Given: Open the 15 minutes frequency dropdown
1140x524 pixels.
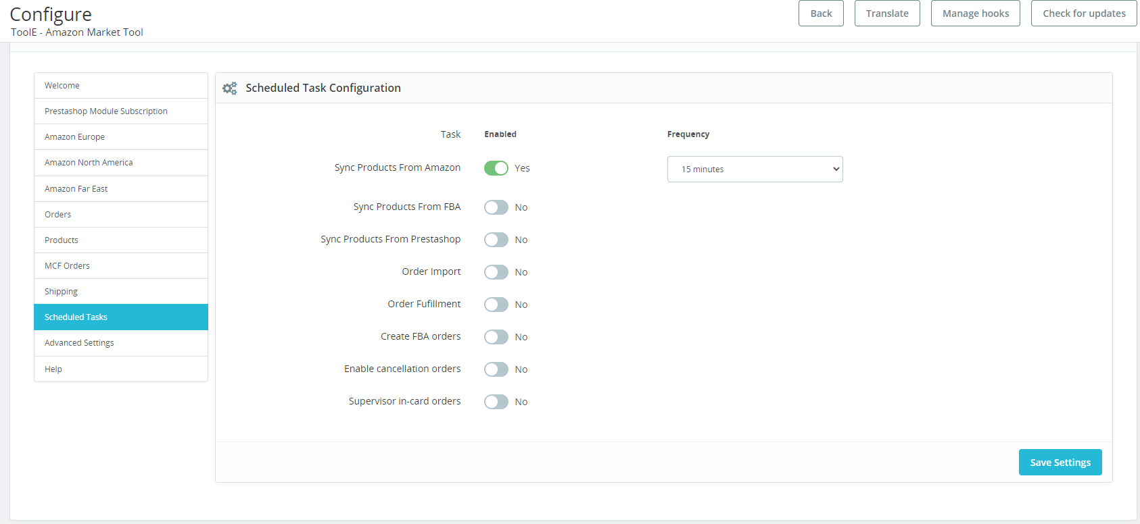Looking at the screenshot, I should (755, 169).
